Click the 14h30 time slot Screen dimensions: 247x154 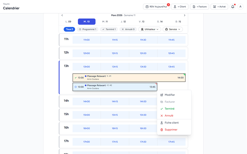click(x=143, y=102)
